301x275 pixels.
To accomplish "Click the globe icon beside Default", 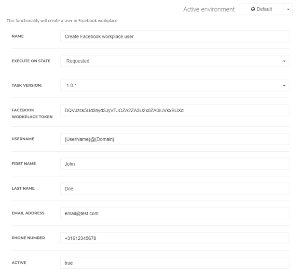I will click(253, 9).
